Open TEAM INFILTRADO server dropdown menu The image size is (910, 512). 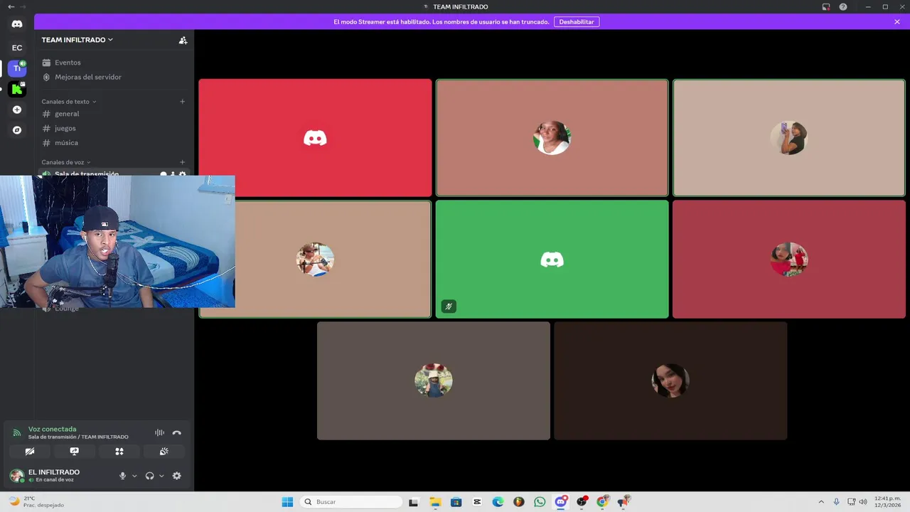pyautogui.click(x=77, y=40)
